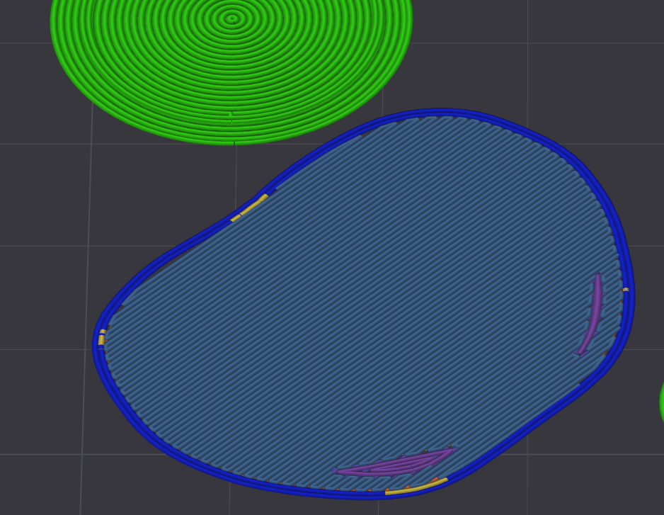This screenshot has width=664, height=515.
Task: Click the purple curved patch on the right side
Action: pos(593,311)
